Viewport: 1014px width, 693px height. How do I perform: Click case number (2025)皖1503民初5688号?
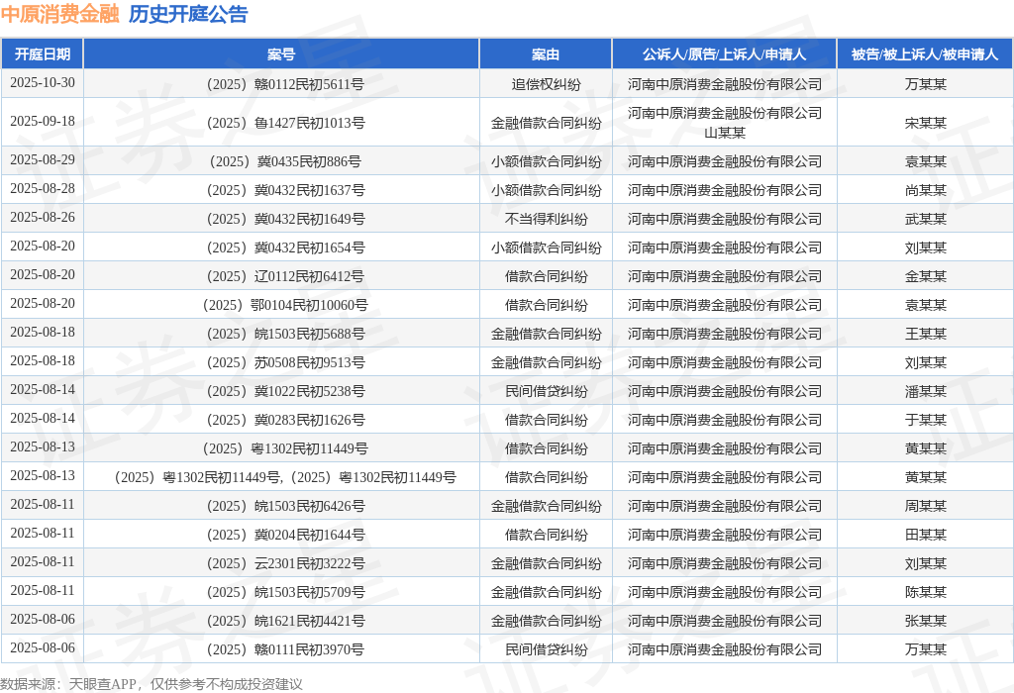coord(284,334)
